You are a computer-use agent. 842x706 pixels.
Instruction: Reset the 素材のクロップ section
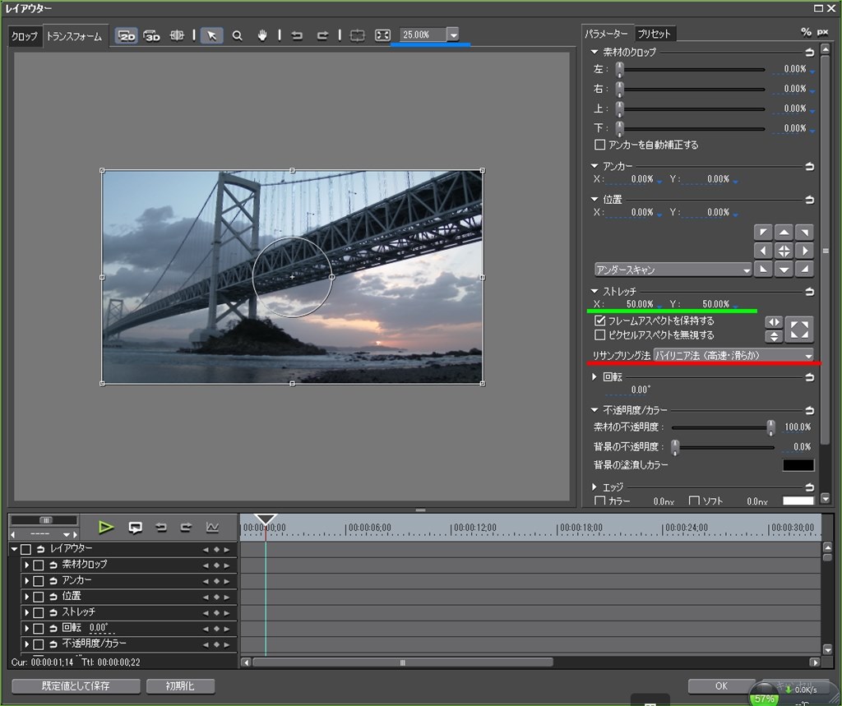[809, 52]
